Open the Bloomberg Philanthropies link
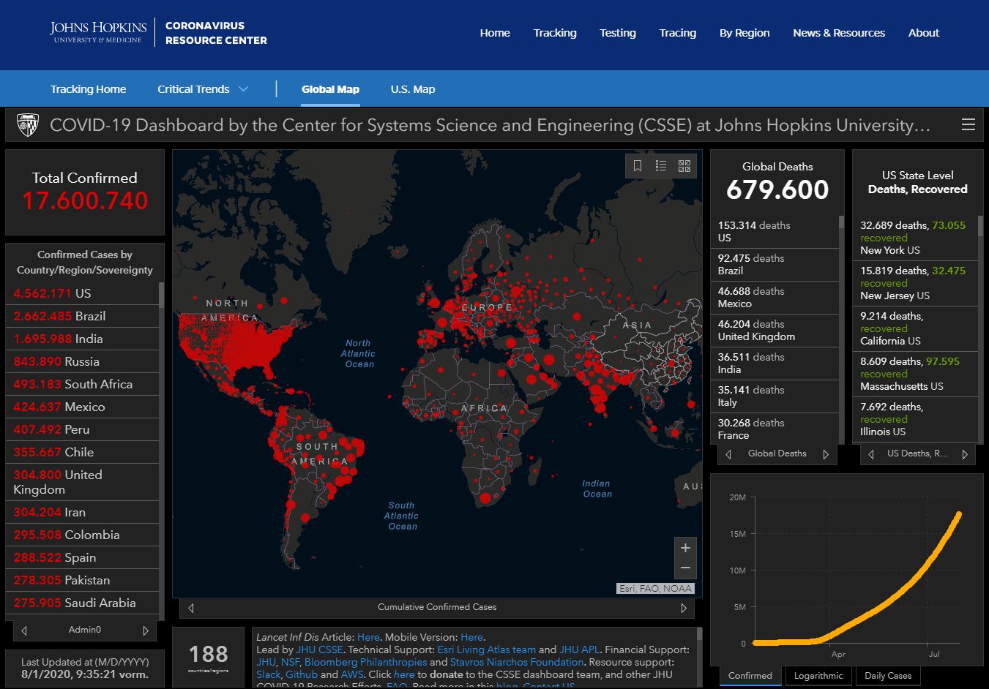Viewport: 989px width, 689px height. [x=365, y=662]
